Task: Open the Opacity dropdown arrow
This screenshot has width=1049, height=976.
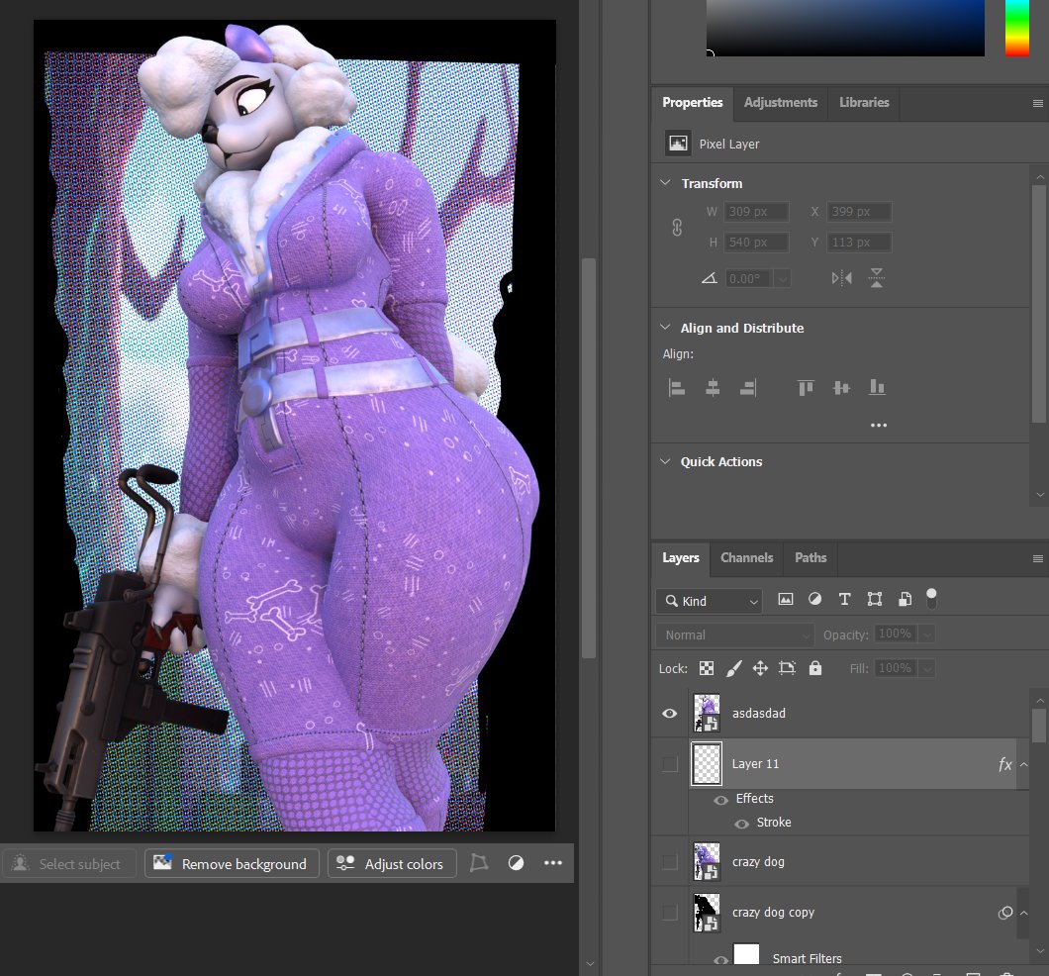Action: click(926, 634)
